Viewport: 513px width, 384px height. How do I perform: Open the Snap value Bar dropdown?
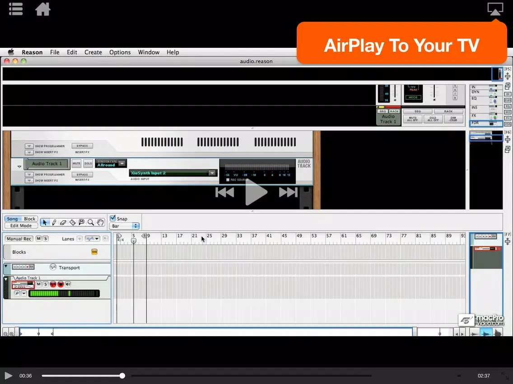point(124,226)
